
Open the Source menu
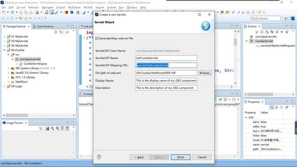21,7
